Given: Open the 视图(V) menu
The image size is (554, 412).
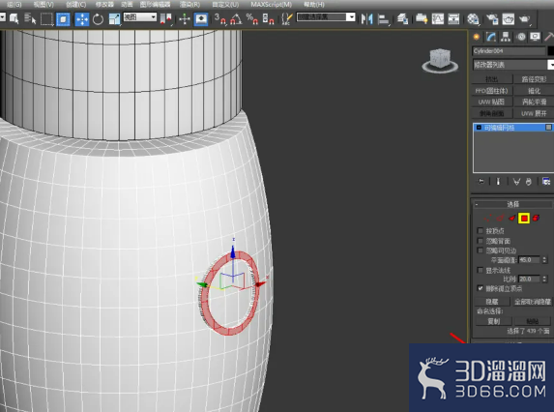Looking at the screenshot, I should [x=44, y=5].
